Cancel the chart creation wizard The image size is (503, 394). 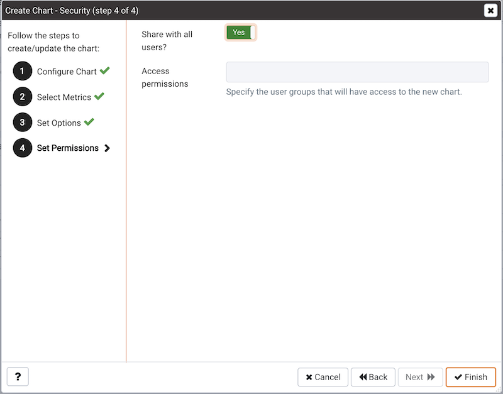(x=323, y=377)
